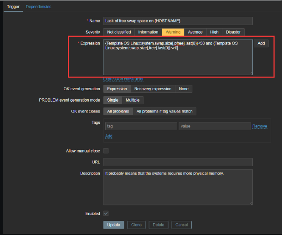Screen dimensions: 282x235
Task: Switch to the Dependencies tab
Action: 38,7
